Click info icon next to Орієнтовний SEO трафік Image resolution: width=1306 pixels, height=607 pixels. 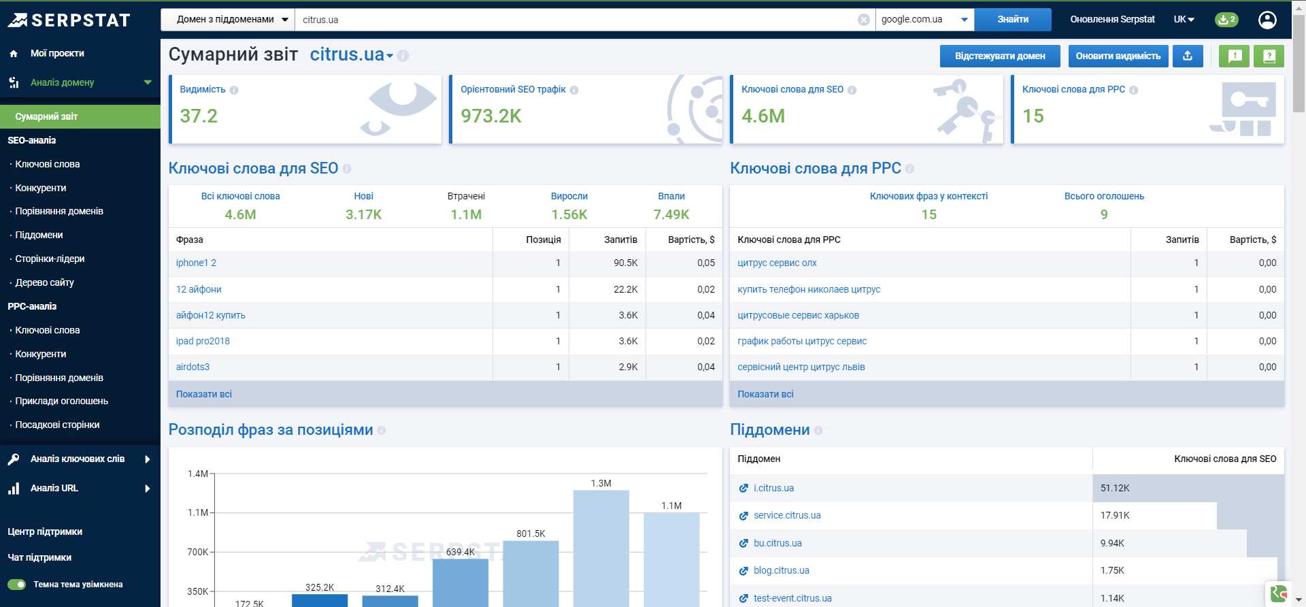point(574,90)
